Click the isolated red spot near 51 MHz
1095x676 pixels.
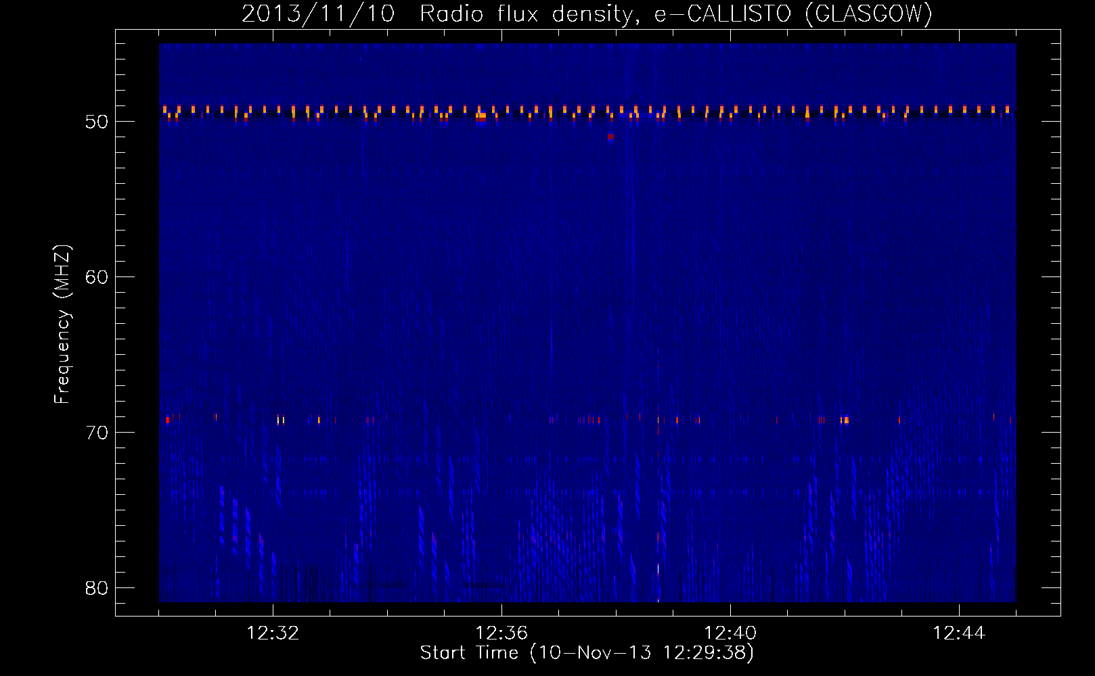pos(610,137)
